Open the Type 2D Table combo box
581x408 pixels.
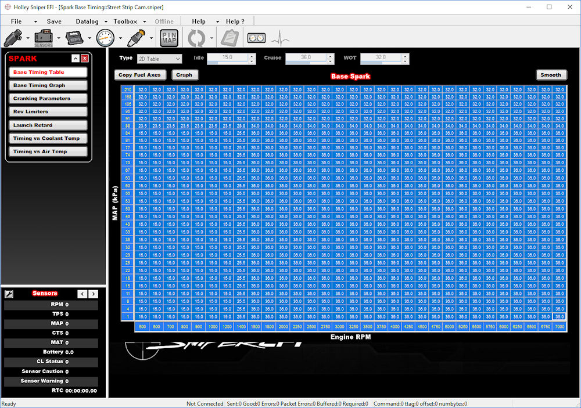[x=160, y=59]
